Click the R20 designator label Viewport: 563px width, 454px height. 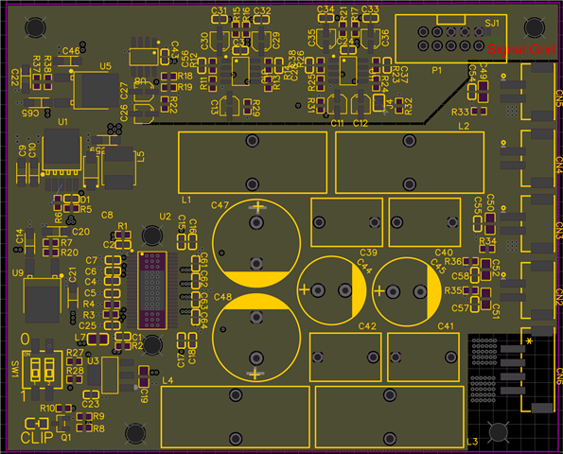pos(69,253)
